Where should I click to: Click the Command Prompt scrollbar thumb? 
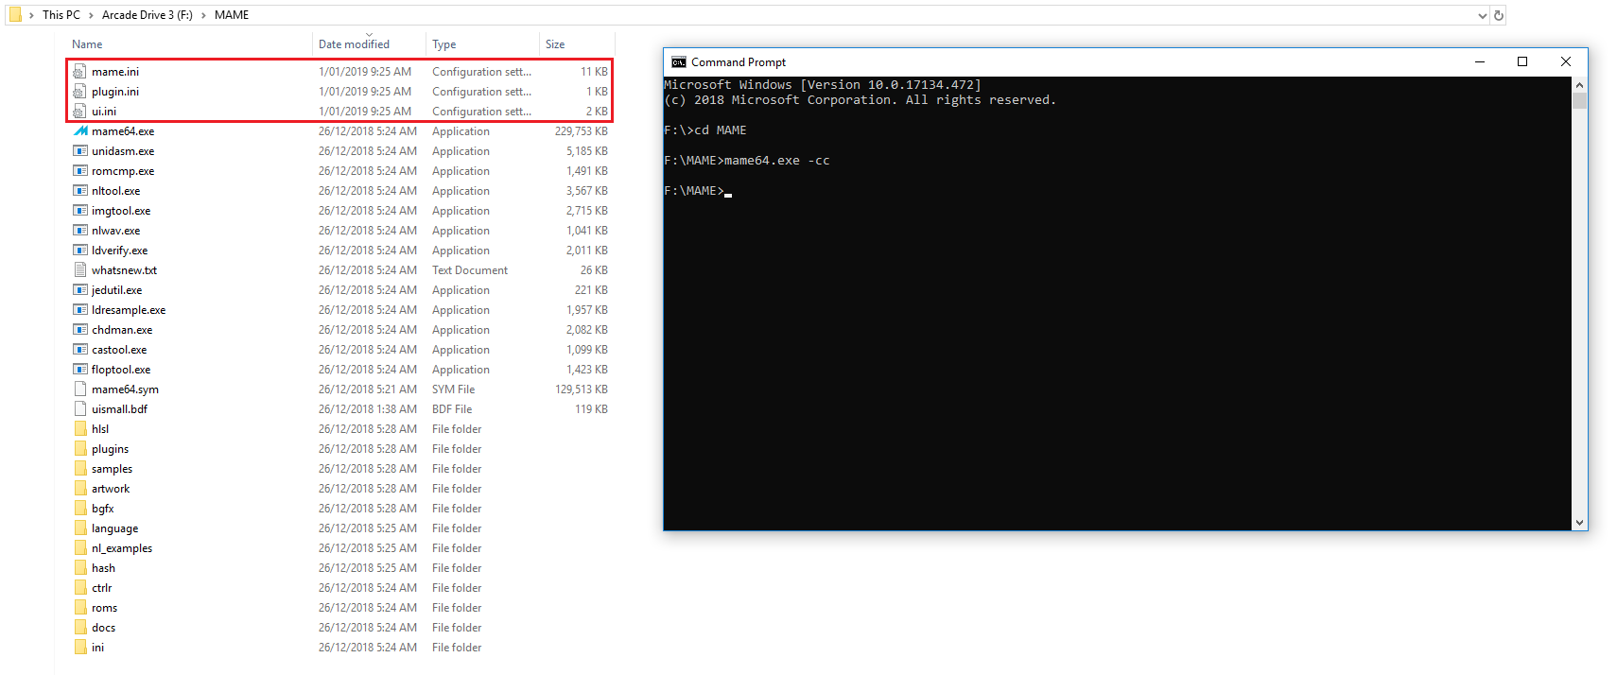tap(1579, 101)
